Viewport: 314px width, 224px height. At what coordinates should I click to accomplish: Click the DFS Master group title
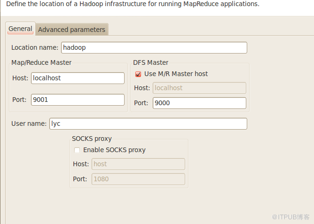tap(150, 62)
